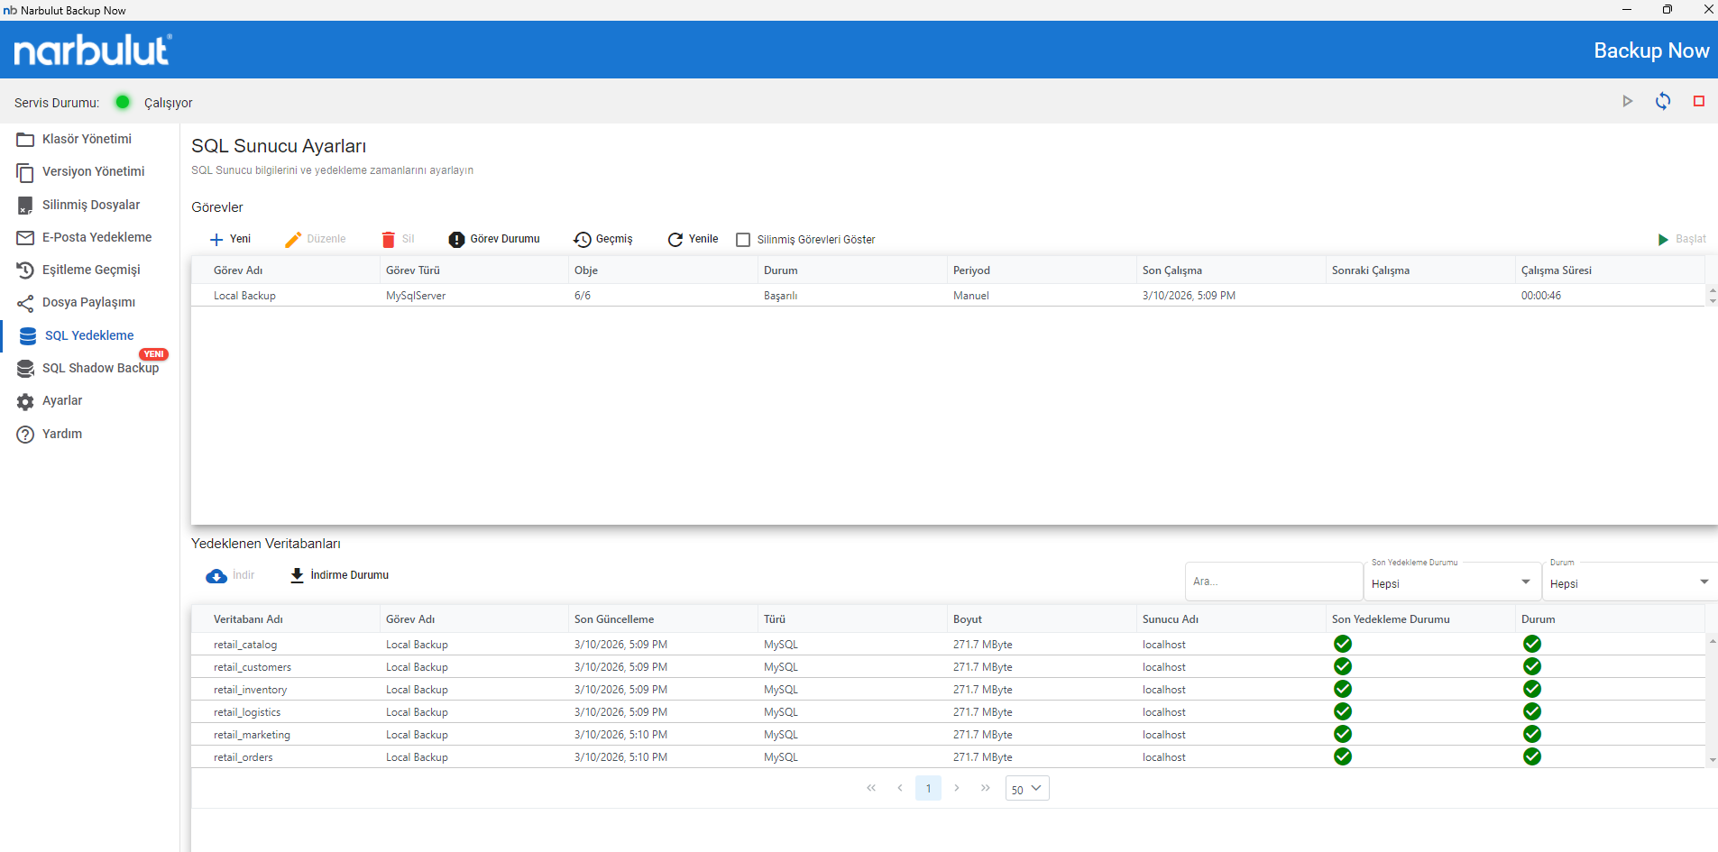
Task: Open SQL Shadow Backup section
Action: (x=100, y=368)
